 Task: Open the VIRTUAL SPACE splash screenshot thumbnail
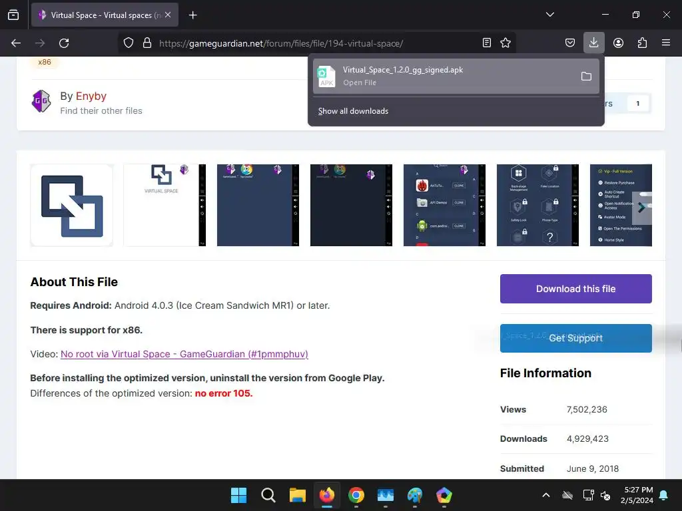(x=165, y=205)
